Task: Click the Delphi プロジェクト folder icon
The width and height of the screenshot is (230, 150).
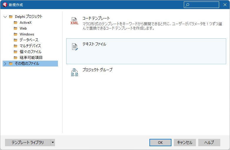Action: [x=11, y=17]
